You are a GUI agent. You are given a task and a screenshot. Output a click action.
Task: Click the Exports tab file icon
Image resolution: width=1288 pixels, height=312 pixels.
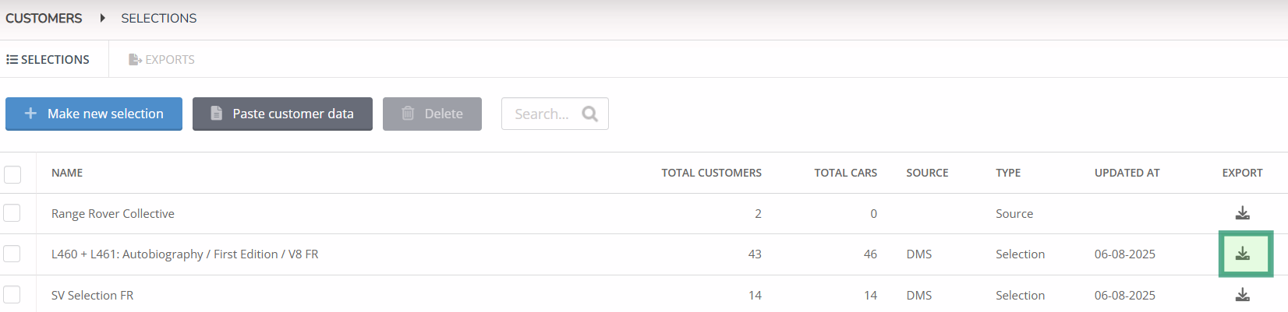(x=135, y=60)
